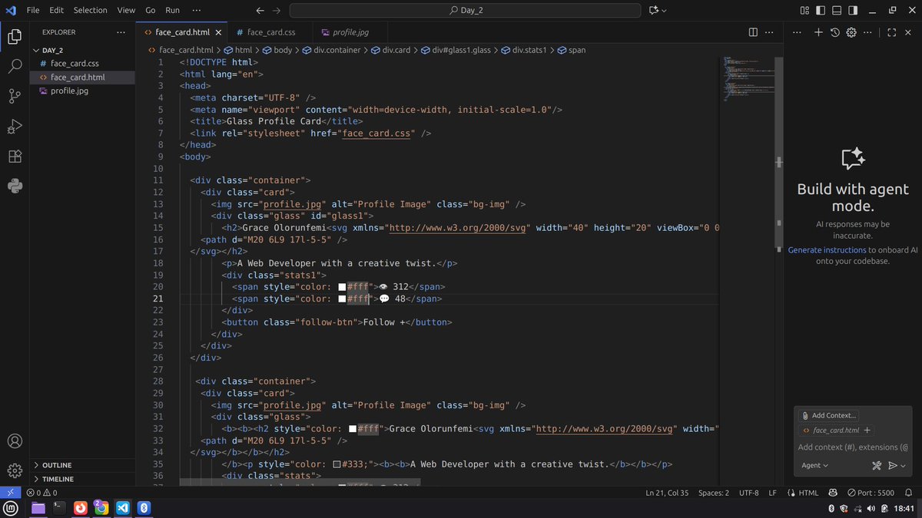This screenshot has height=518, width=922.
Task: Maximize the chat panel icon
Action: coord(891,32)
